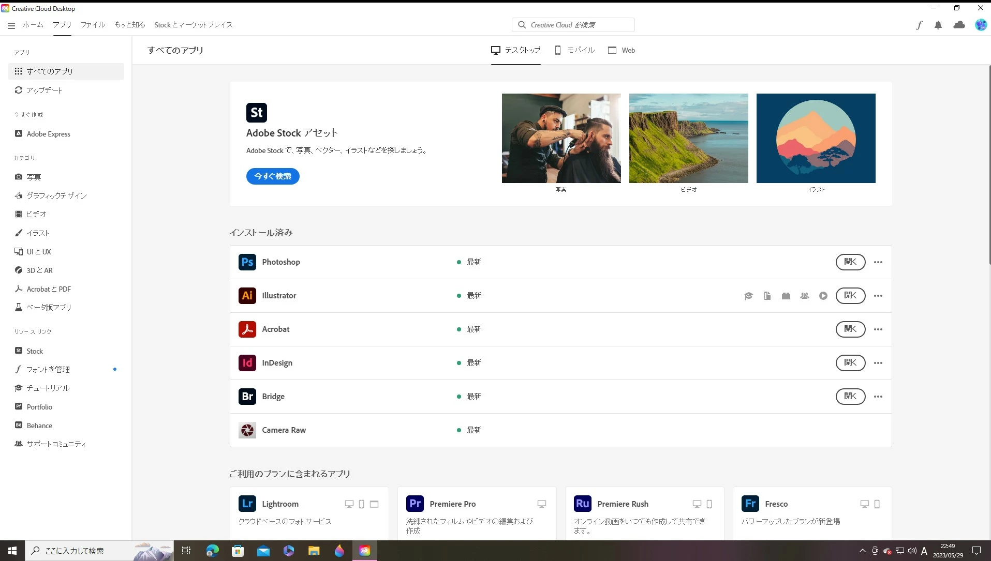Click the Bridge app icon
The width and height of the screenshot is (991, 561).
tap(247, 397)
